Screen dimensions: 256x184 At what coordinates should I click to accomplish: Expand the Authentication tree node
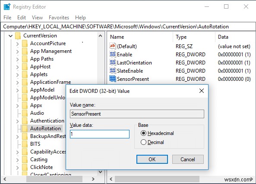tap(17, 121)
